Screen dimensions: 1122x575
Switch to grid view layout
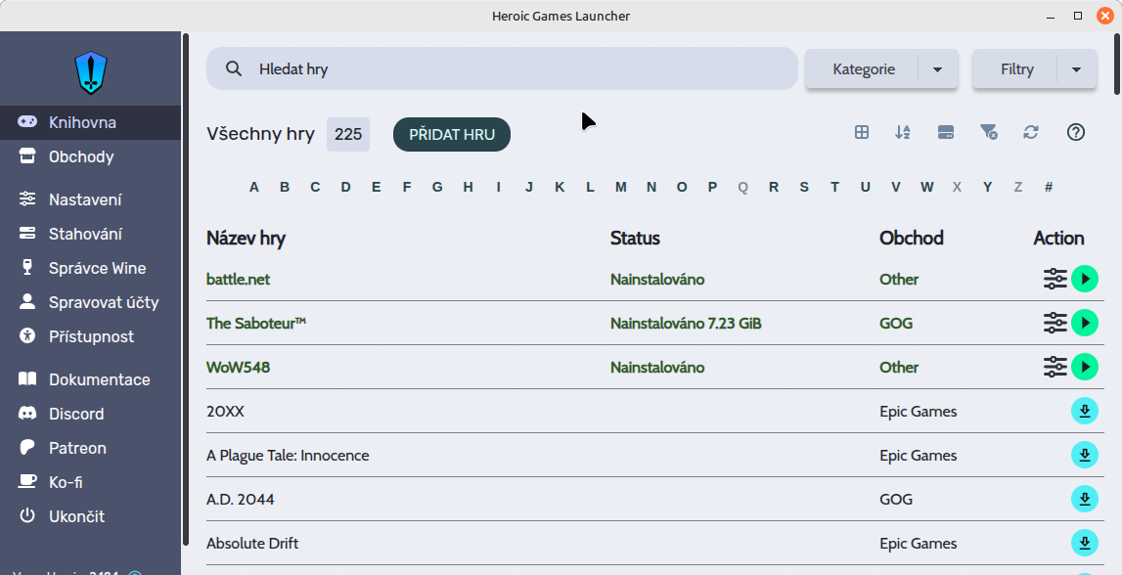tap(862, 132)
